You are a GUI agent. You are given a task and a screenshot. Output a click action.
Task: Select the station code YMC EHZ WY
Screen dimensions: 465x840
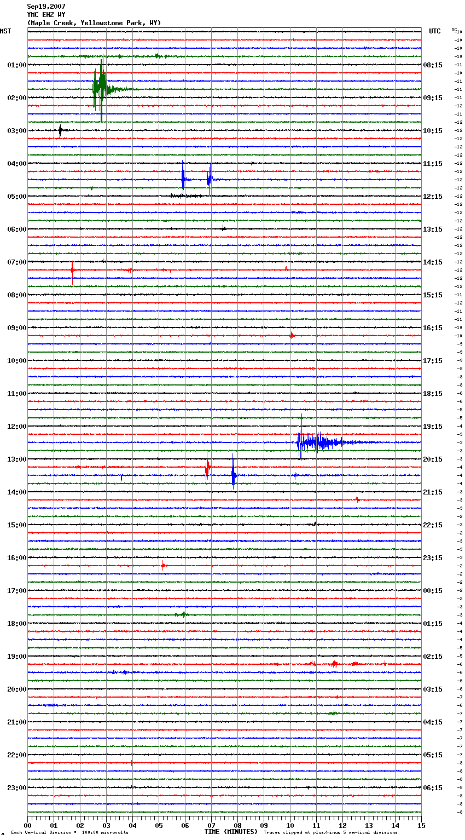tap(46, 15)
